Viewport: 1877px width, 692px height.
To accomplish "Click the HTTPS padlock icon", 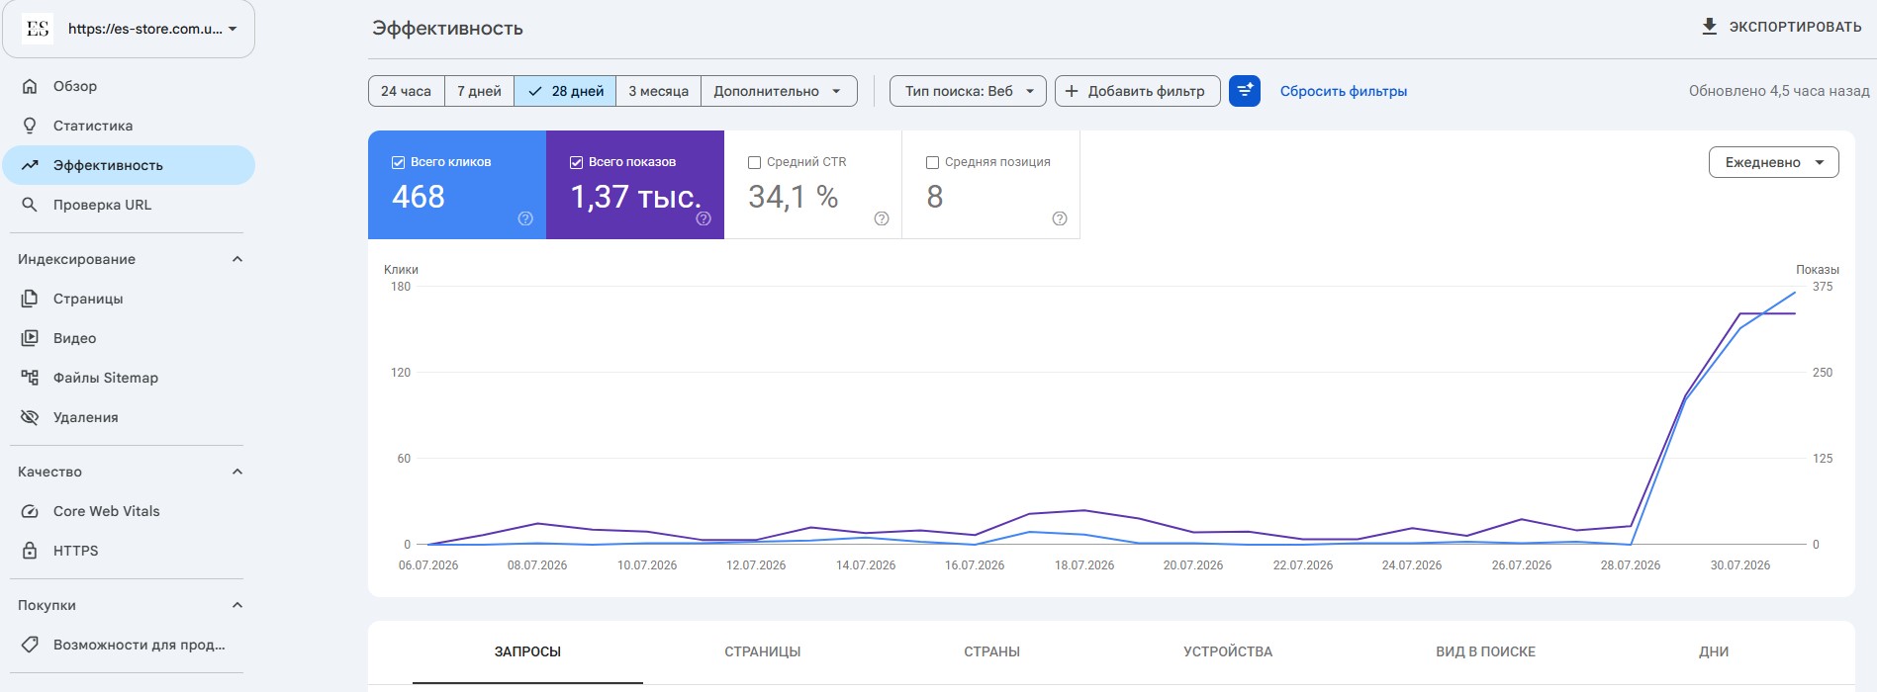I will 31,551.
